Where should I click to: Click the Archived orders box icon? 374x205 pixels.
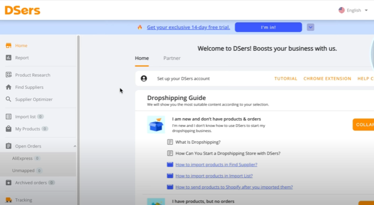click(x=9, y=183)
